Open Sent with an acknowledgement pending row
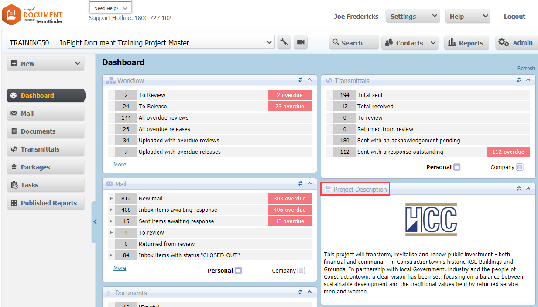 (x=428, y=140)
